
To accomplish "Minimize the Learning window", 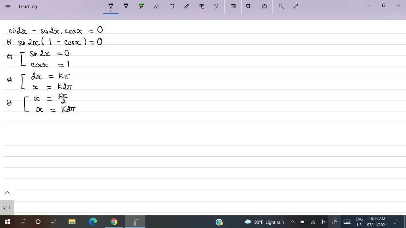I will (x=369, y=5).
